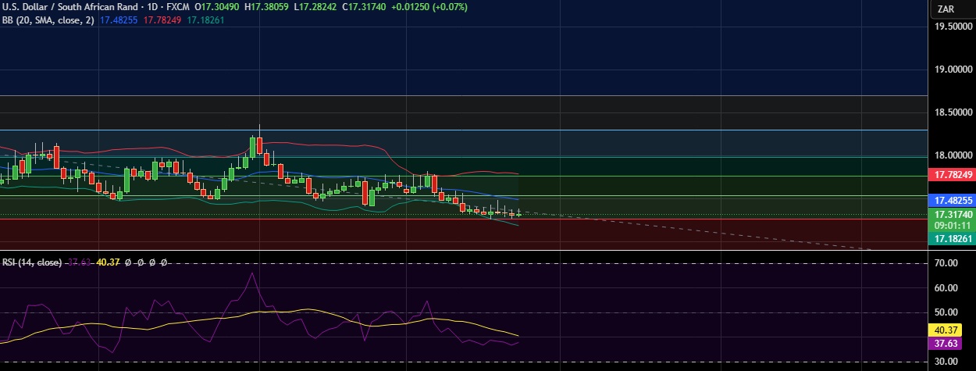Select the RSI (14, close) indicator legend
The height and width of the screenshot is (371, 976).
click(31, 263)
